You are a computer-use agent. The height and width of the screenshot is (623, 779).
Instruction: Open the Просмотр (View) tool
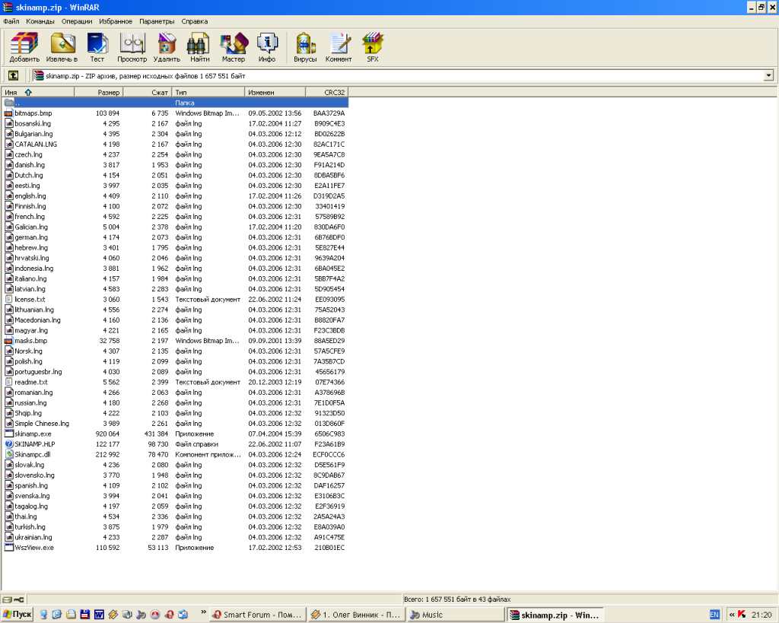[x=132, y=47]
